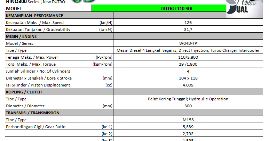Viewport: 269px width, 141px height.
Task: Select the MESIN / ENGINE section header
Action: click(x=21, y=36)
